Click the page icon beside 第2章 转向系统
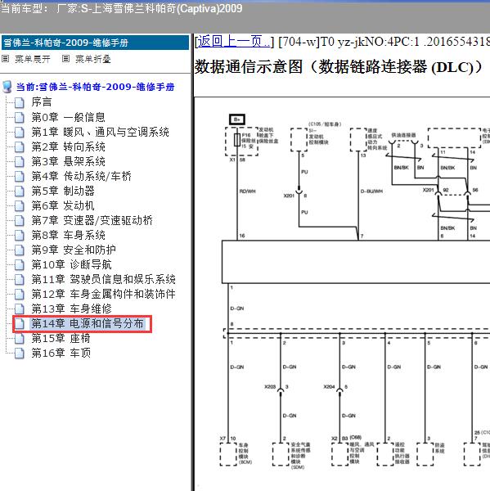The image size is (490, 491). pos(20,146)
